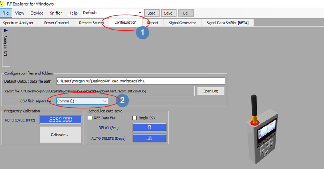The height and width of the screenshot is (169, 324).
Task: Open the Device menu
Action: point(37,13)
